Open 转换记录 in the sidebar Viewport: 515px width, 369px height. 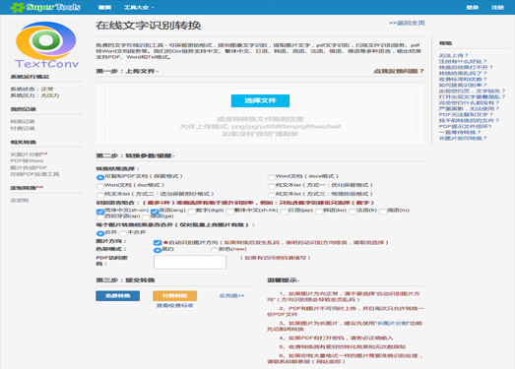pyautogui.click(x=23, y=121)
